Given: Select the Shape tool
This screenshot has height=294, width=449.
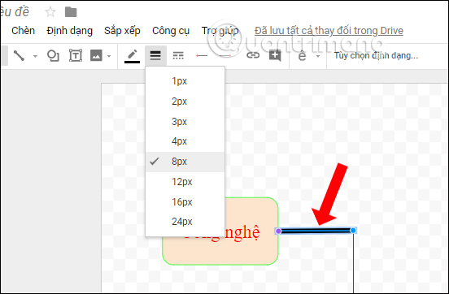Looking at the screenshot, I should coord(53,55).
